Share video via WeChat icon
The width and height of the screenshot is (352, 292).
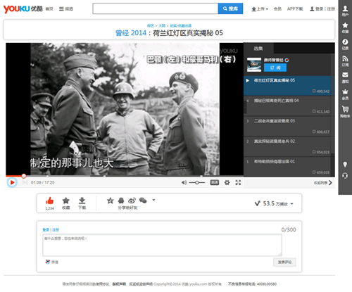[x=143, y=201]
